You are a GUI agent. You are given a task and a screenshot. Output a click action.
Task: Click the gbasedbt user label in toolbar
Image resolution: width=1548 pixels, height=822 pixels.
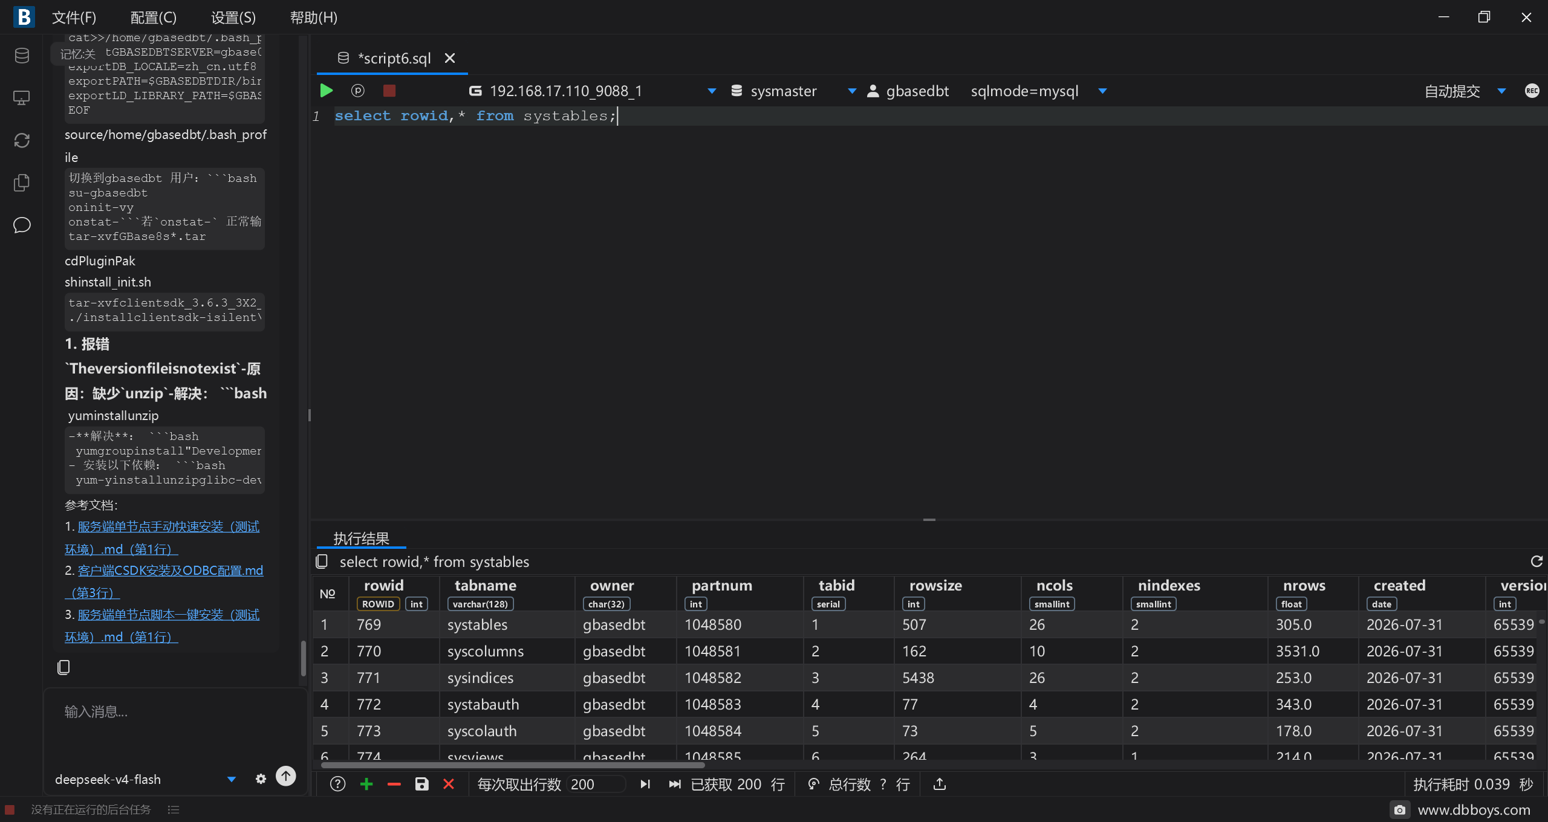pyautogui.click(x=917, y=91)
